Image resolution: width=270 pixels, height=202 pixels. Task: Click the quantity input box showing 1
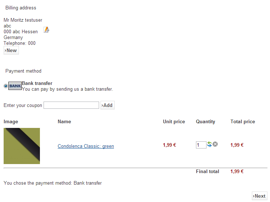pyautogui.click(x=201, y=145)
